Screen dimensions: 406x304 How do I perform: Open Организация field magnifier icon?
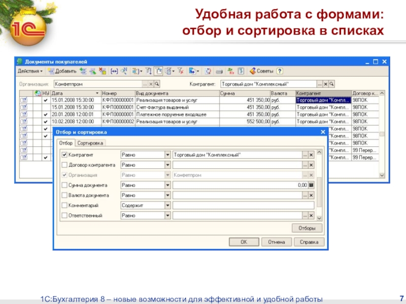coord(157,84)
